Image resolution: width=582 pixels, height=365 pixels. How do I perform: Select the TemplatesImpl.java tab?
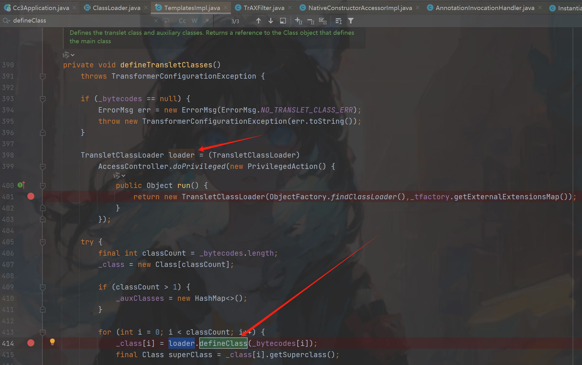tap(188, 8)
